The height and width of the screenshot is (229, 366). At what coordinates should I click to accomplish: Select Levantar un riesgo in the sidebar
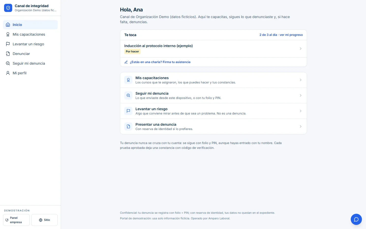click(x=30, y=44)
